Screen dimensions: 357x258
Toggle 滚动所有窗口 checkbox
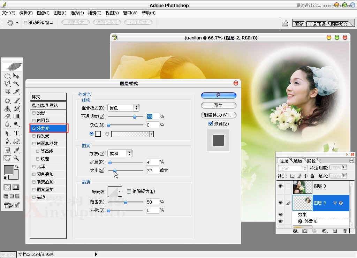point(25,23)
